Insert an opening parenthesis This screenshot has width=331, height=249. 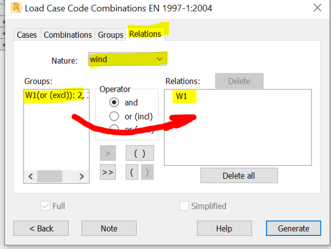pyautogui.click(x=132, y=172)
